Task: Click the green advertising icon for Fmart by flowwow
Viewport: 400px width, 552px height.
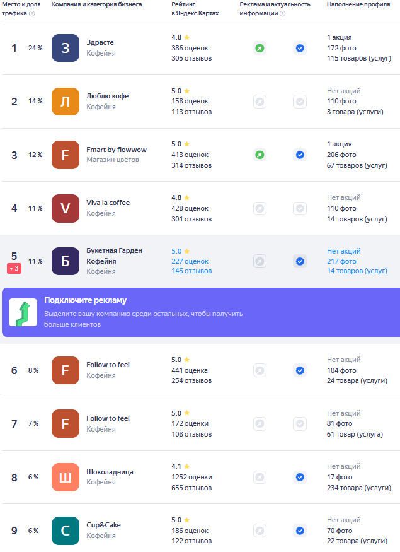Action: click(260, 155)
